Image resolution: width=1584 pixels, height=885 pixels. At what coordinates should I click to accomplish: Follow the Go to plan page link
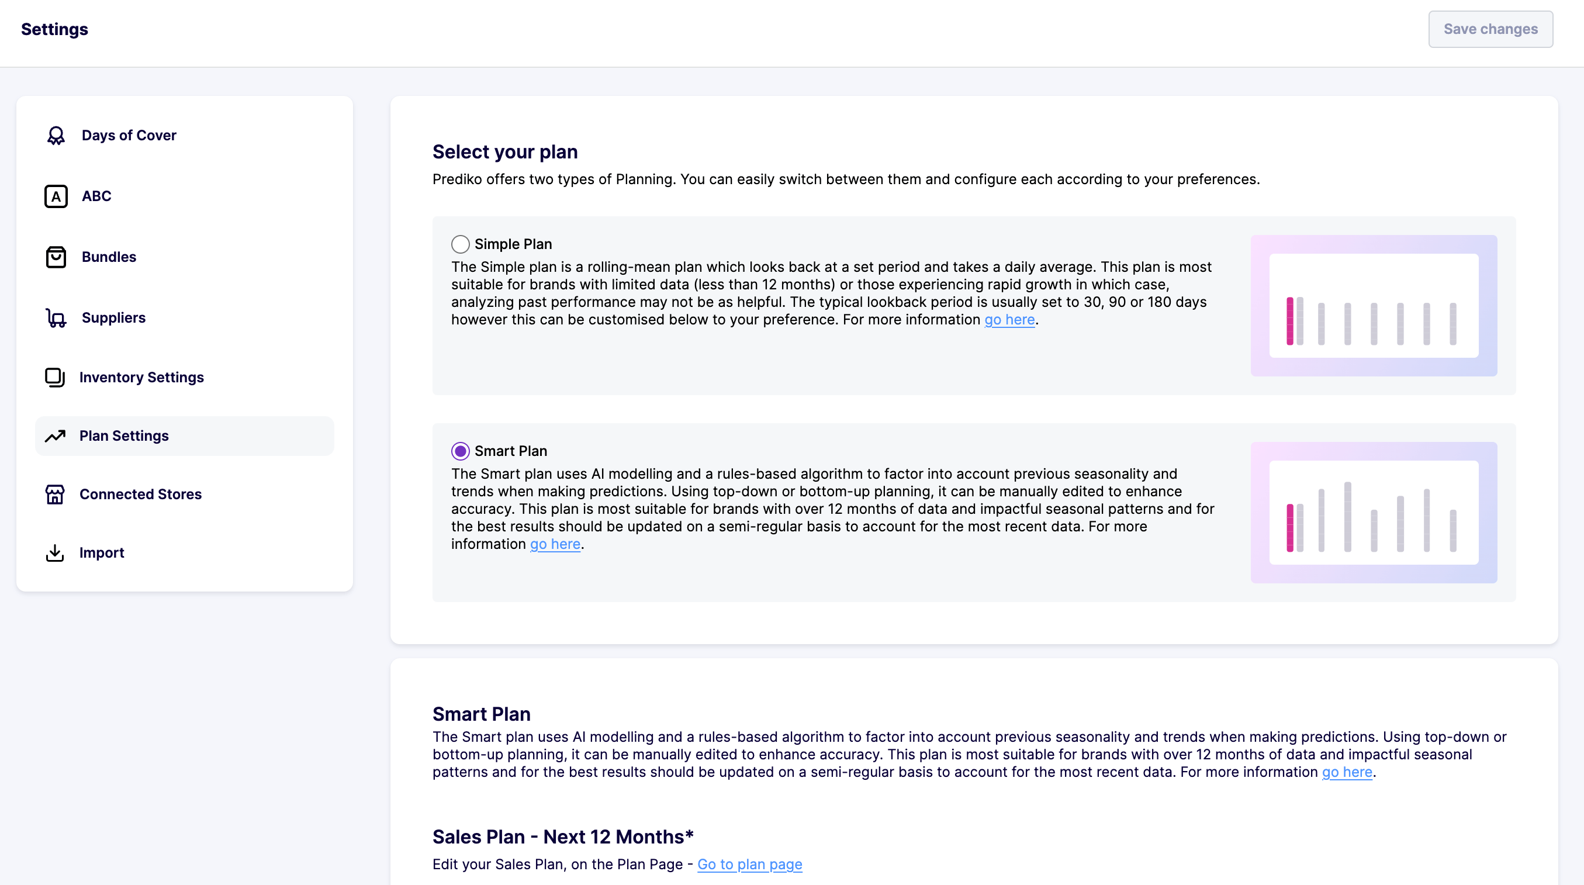pyautogui.click(x=749, y=864)
